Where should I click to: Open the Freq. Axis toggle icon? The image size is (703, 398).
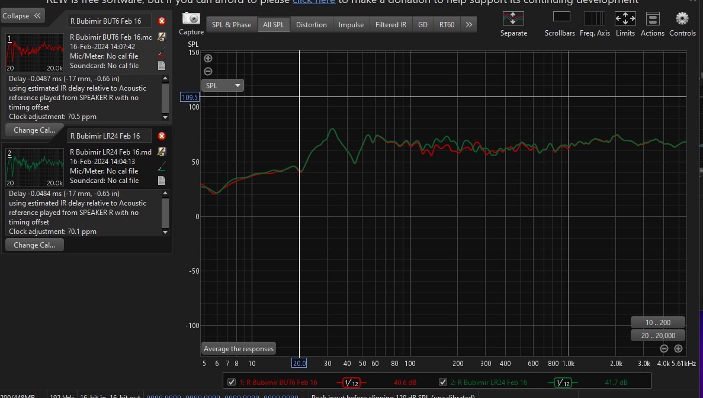pyautogui.click(x=595, y=18)
